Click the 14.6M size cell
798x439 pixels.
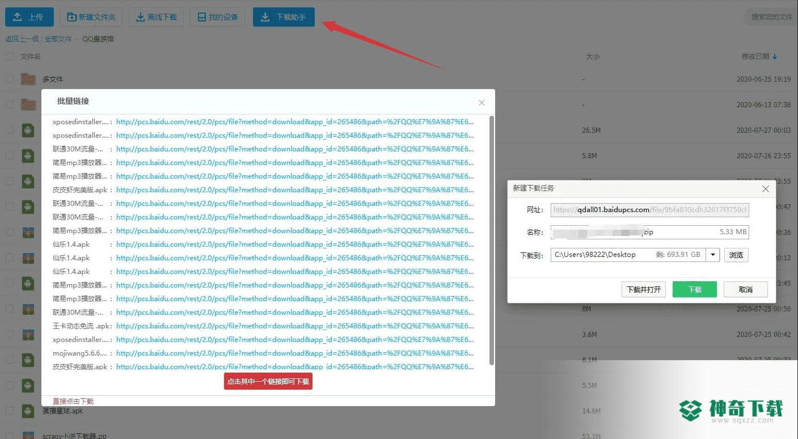[x=590, y=411]
